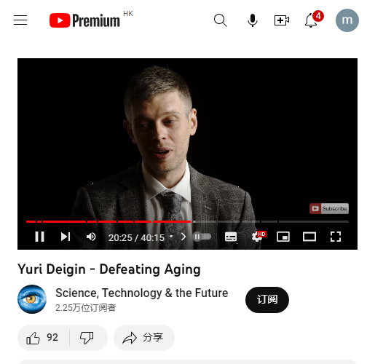375x364 pixels.
Task: Open Science, Technology & the Future channel
Action: 142,293
